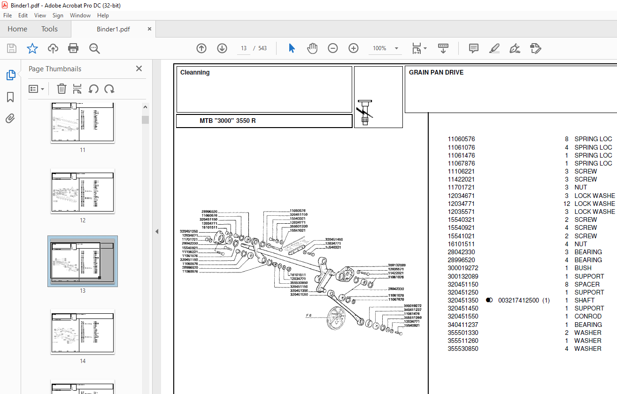Click the Print pages thumbnail toolbar icon
Image resolution: width=617 pixels, height=394 pixels.
77,89
